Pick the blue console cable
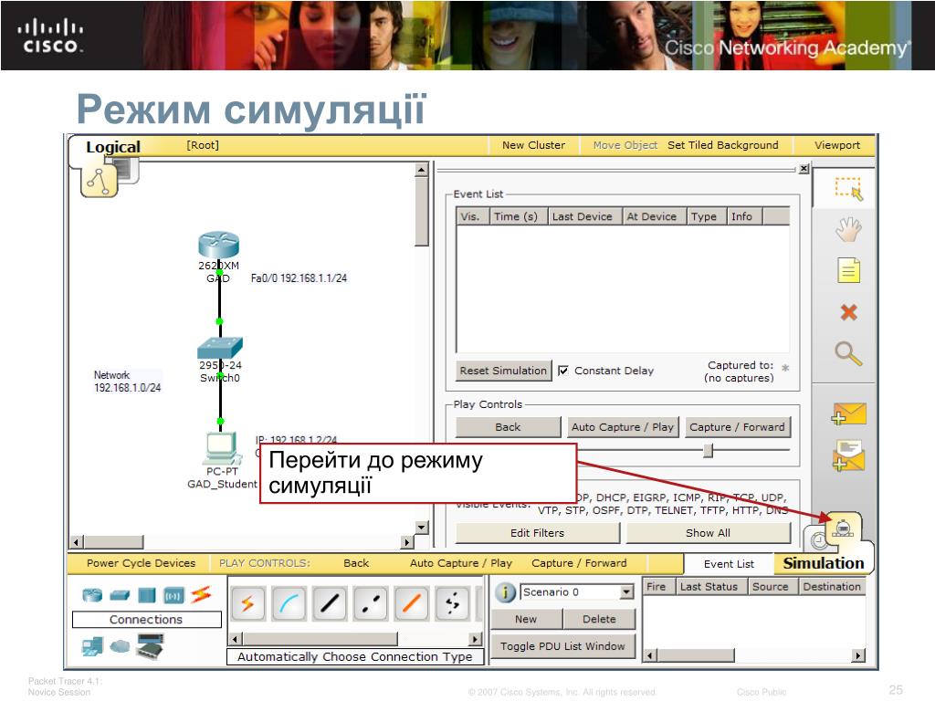 pyautogui.click(x=289, y=604)
